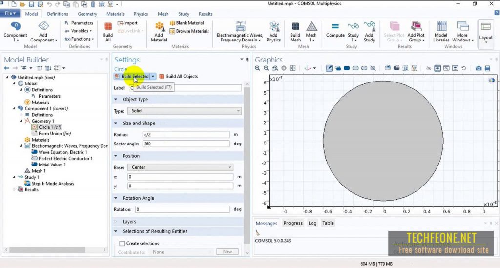Click the Radius input field containing d/2
The height and width of the screenshot is (268, 500).
(186, 134)
